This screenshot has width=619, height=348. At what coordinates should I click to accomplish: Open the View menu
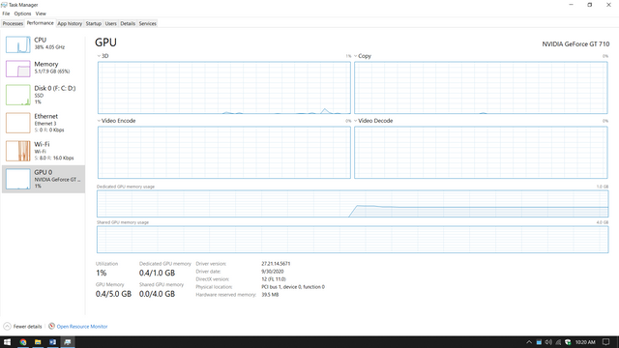pyautogui.click(x=41, y=14)
